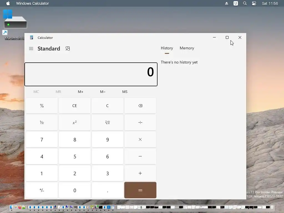284x213 pixels.
Task: Click the eject icon in menu bar
Action: (x=226, y=3)
